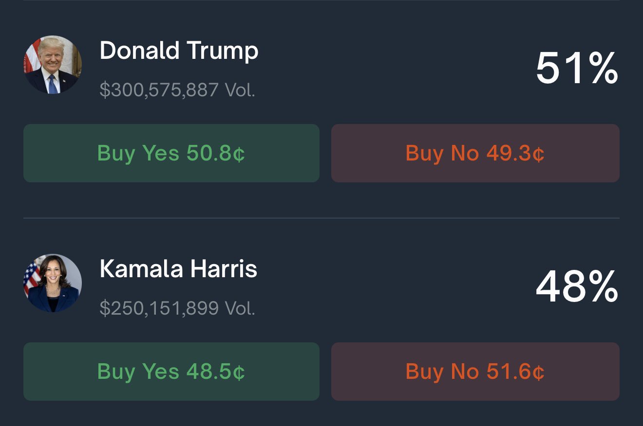The height and width of the screenshot is (426, 643).
Task: Select the Buy Yes 50.8¢ button for Trump
Action: (x=171, y=153)
